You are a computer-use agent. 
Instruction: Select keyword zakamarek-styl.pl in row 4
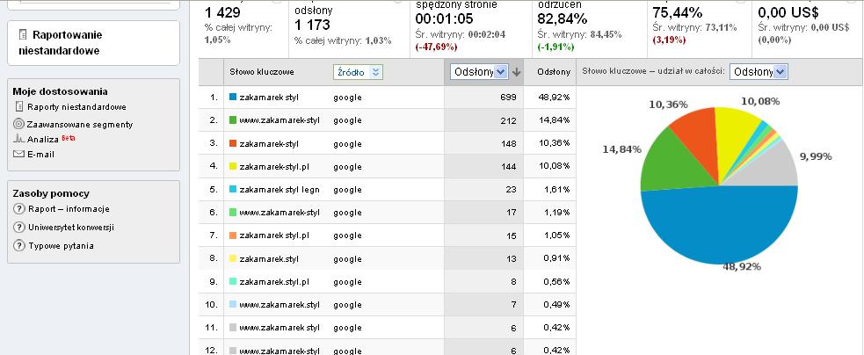(274, 166)
